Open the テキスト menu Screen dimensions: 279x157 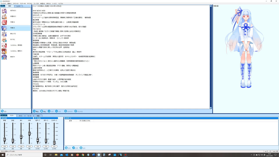(x=16, y=3)
